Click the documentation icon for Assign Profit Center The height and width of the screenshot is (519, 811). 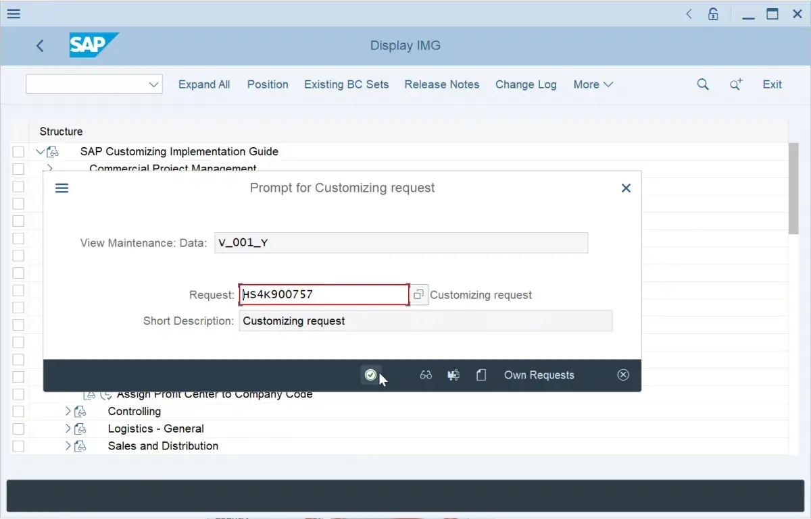(x=89, y=394)
